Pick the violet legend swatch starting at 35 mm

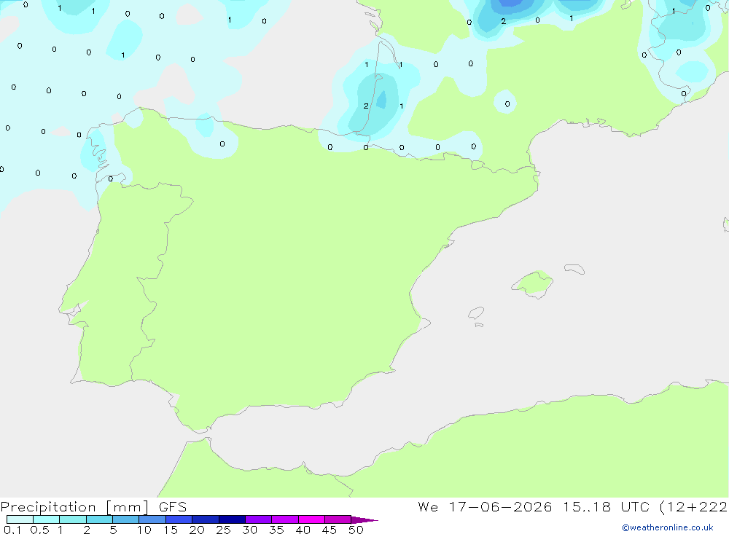coord(285,519)
